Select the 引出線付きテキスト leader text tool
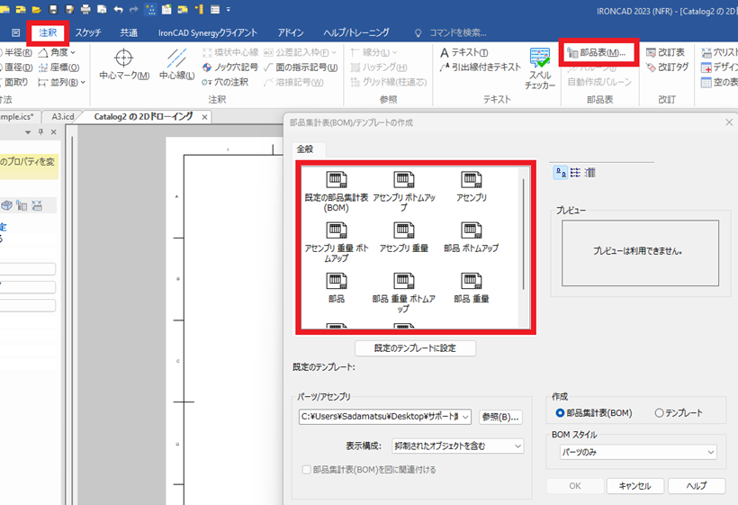Image resolution: width=738 pixels, height=505 pixels. coord(481,67)
